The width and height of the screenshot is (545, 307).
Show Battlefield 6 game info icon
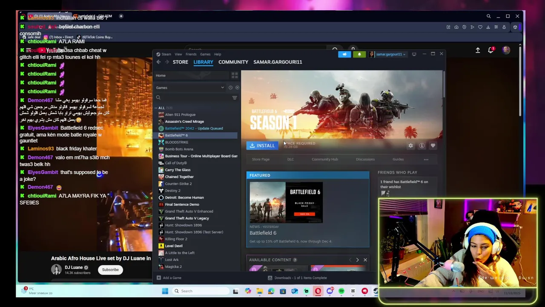422,145
